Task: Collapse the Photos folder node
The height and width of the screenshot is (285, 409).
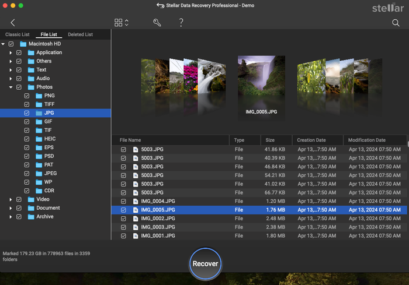Action: pos(11,87)
